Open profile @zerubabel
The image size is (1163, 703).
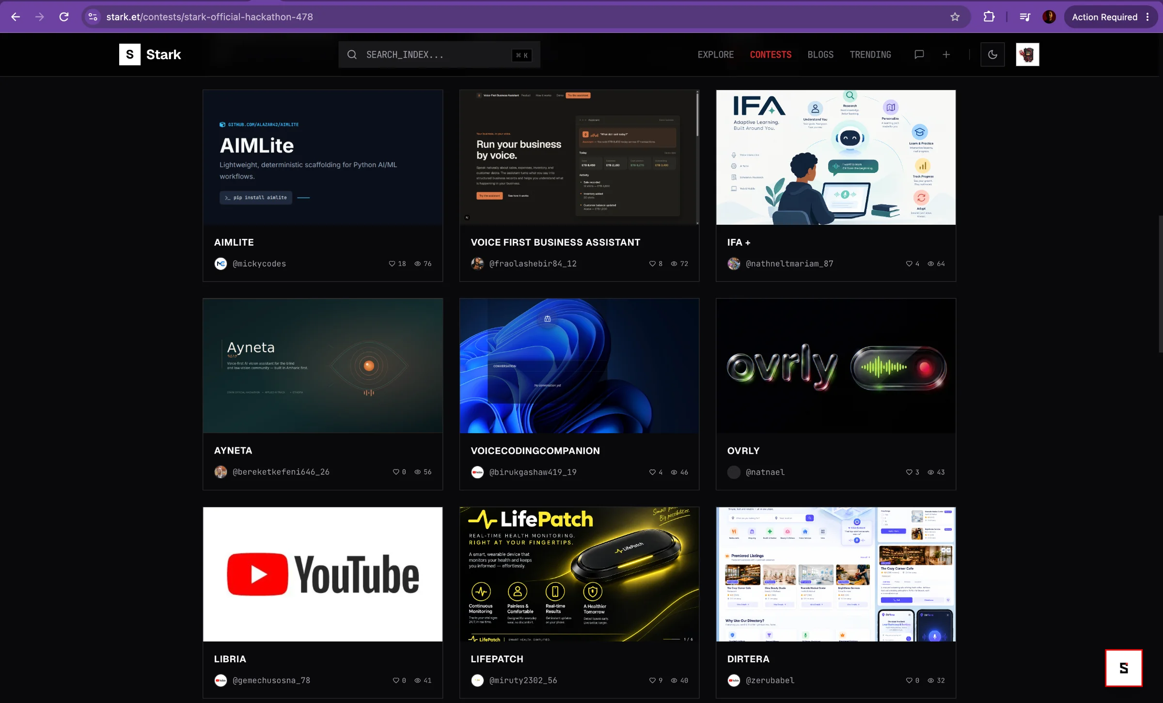(770, 680)
